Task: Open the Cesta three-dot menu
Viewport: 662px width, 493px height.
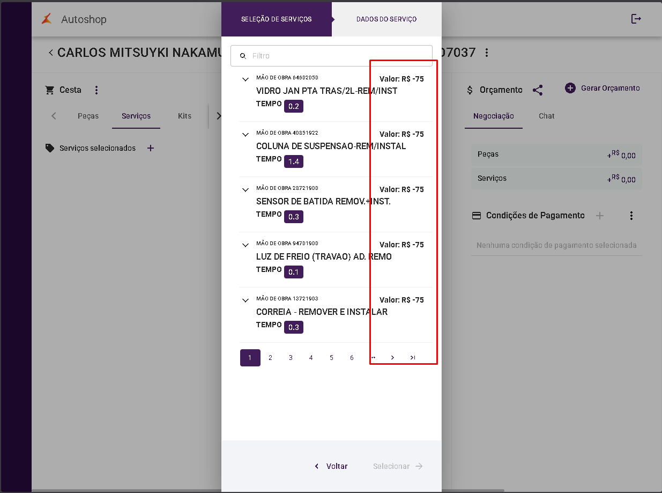Action: [96, 90]
